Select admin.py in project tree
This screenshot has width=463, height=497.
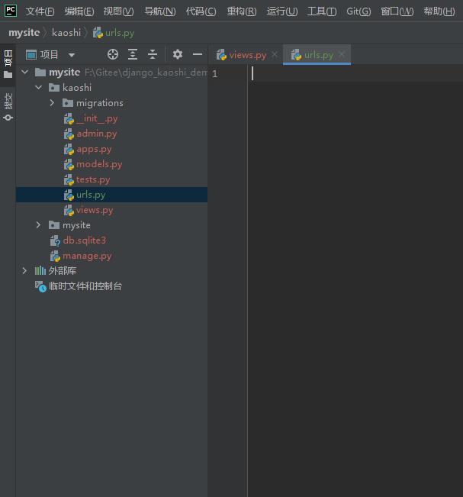coord(112,134)
